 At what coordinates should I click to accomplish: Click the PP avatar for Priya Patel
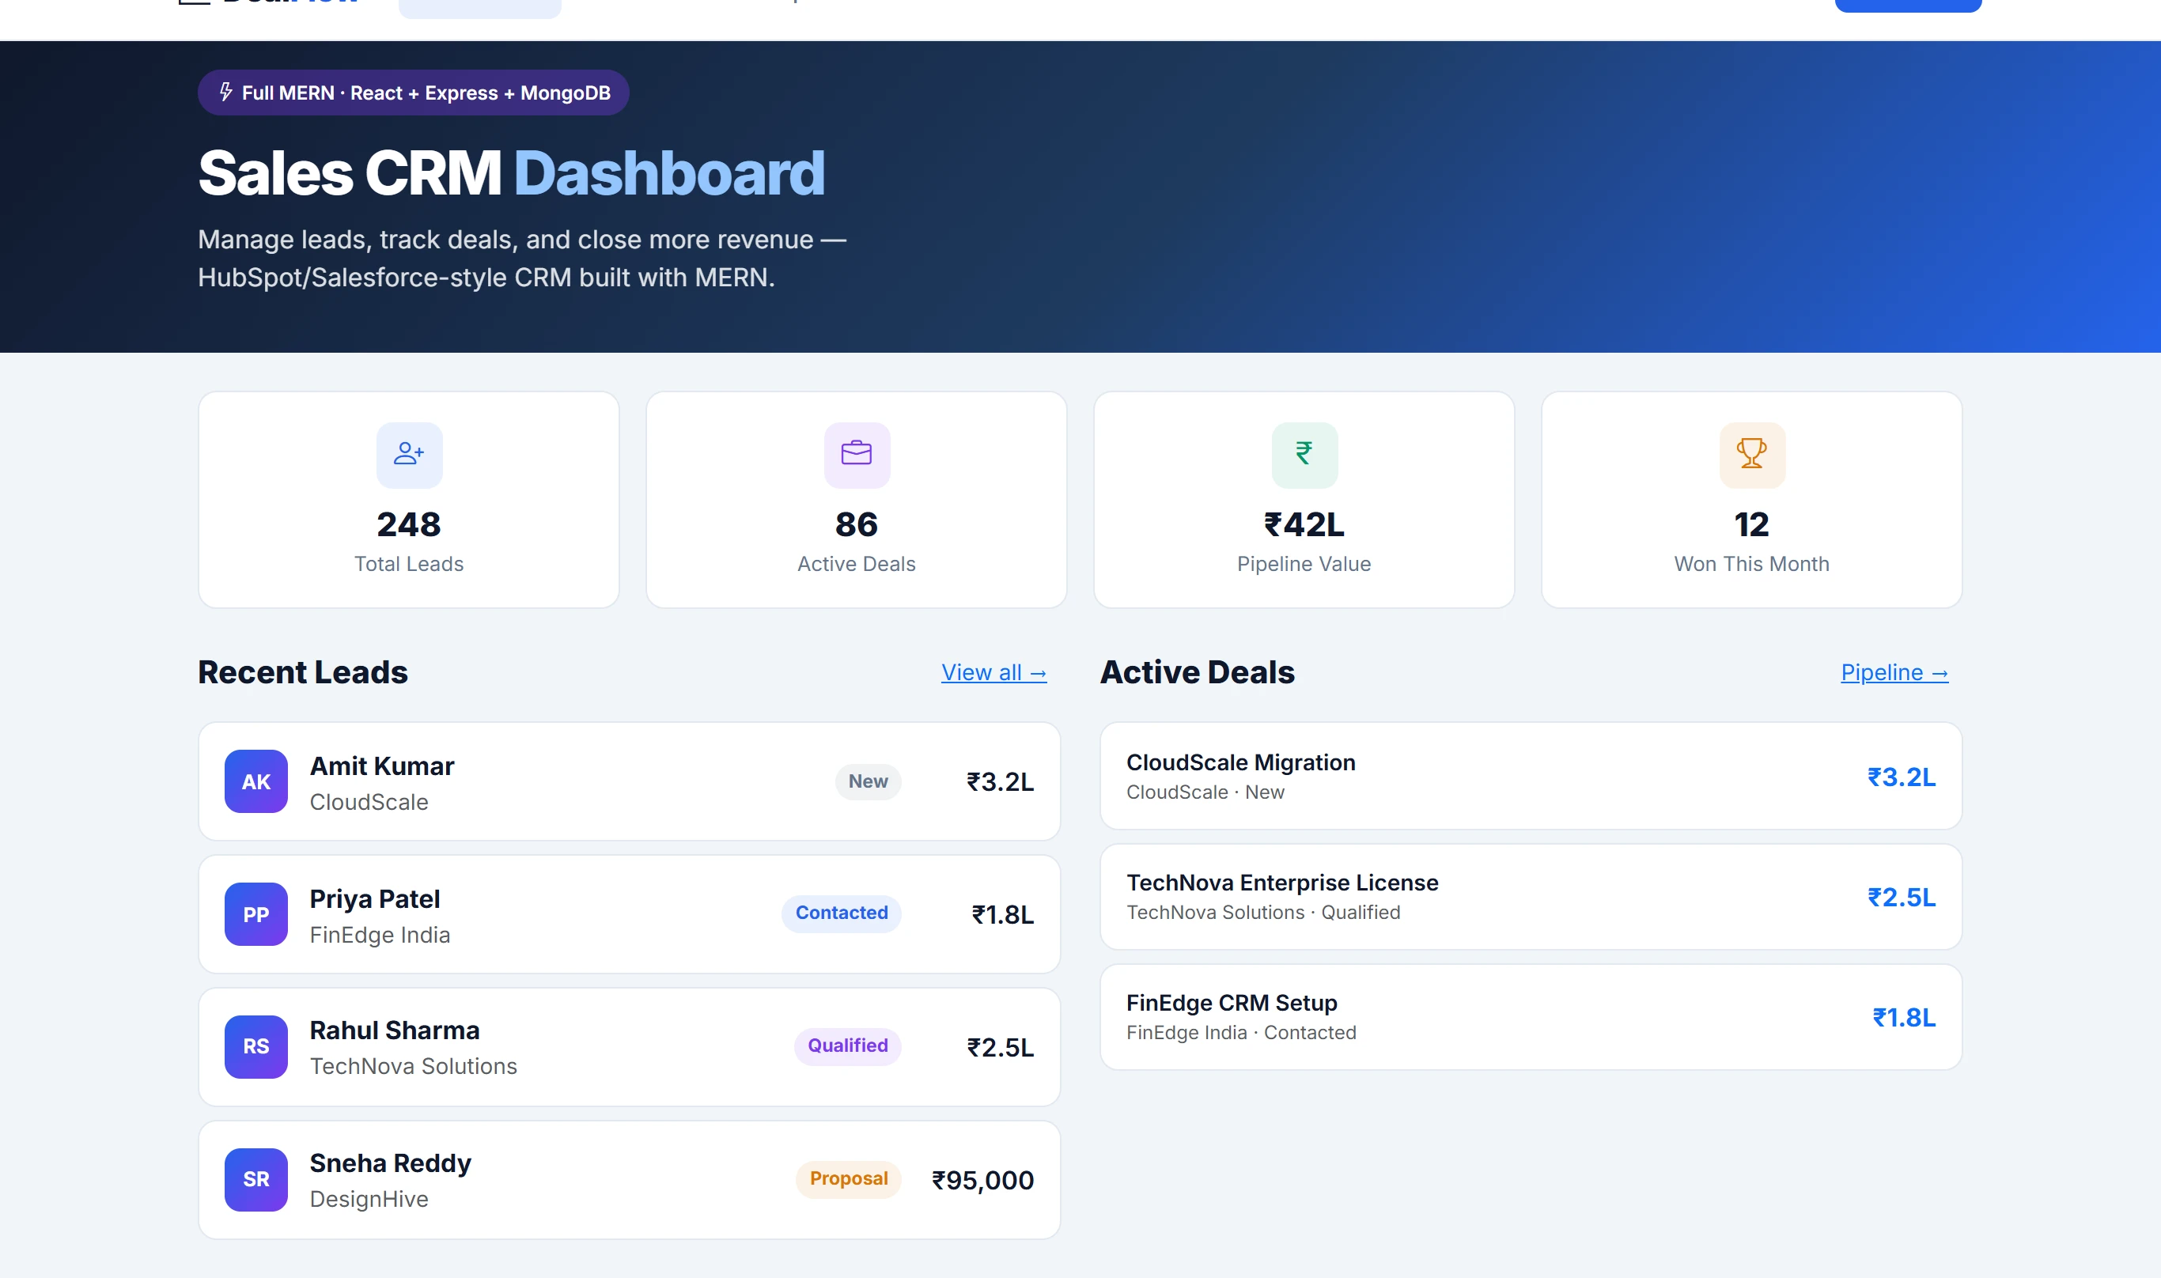(x=255, y=913)
